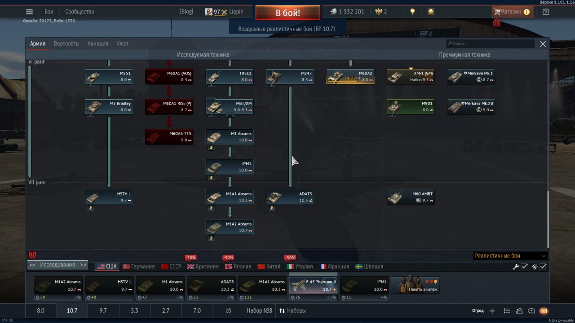Image resolution: width=575 pixels, height=323 pixels.
Task: Select the M60A2 tank being researched
Action: [x=350, y=76]
